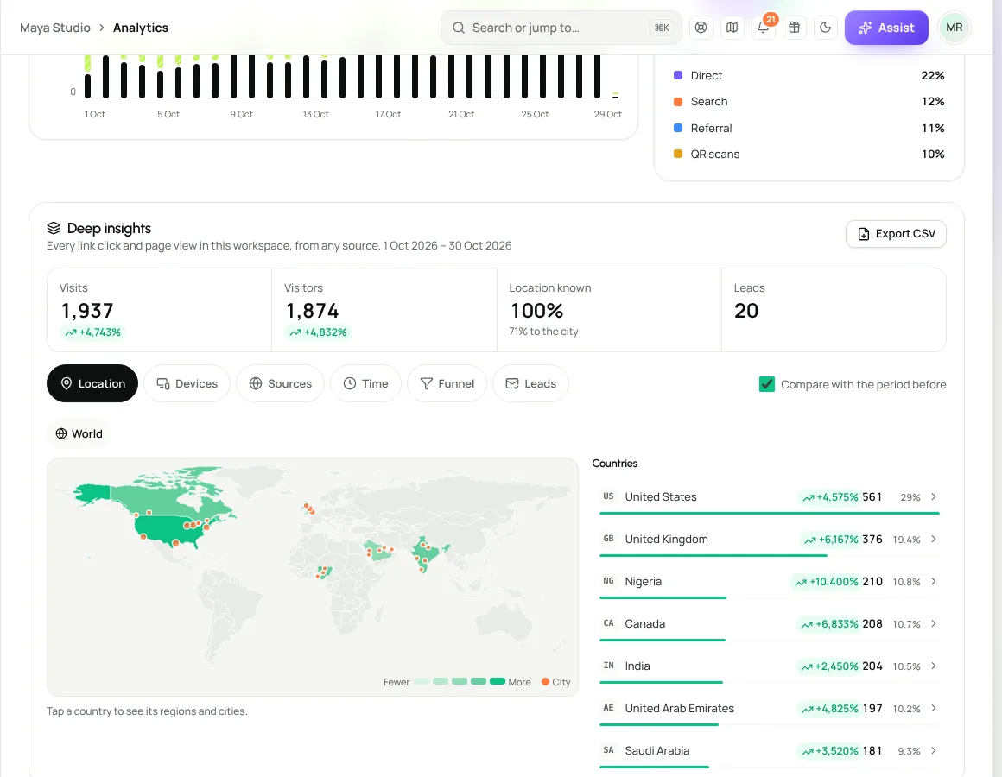The height and width of the screenshot is (777, 1002).
Task: Click the 71% to the city text
Action: click(543, 332)
